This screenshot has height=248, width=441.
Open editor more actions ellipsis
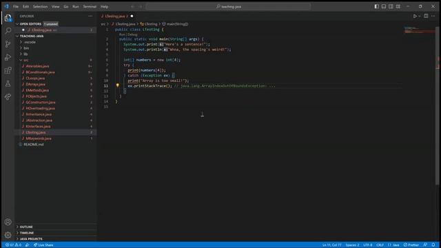[433, 16]
